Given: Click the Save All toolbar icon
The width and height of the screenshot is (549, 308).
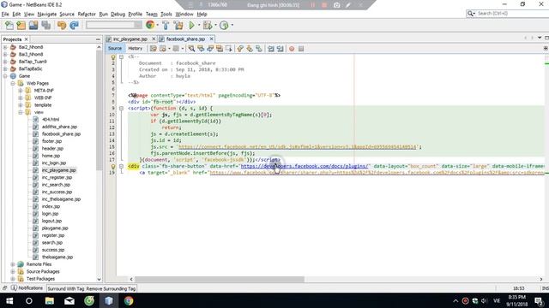Looking at the screenshot, I should [45, 25].
